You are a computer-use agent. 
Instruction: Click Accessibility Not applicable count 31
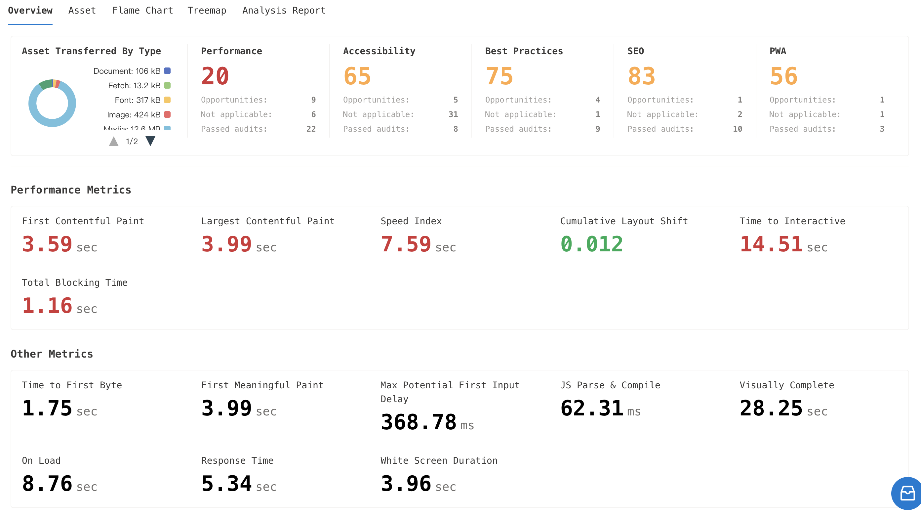tap(453, 114)
